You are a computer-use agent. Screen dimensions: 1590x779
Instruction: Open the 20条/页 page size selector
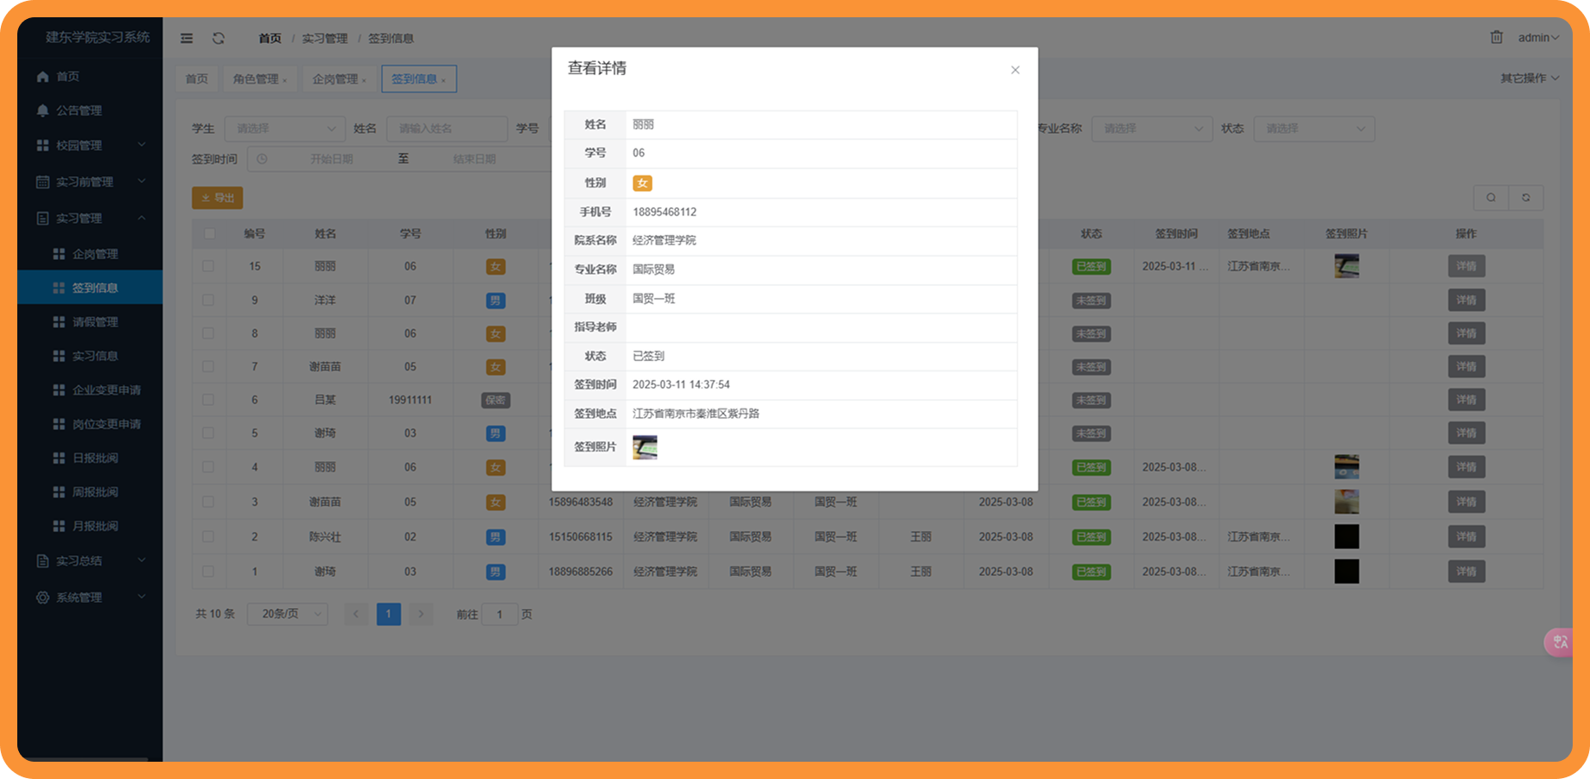(x=287, y=614)
